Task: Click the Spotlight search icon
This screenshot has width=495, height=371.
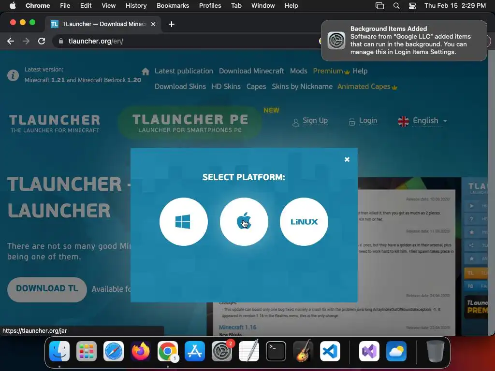Action: [396, 5]
